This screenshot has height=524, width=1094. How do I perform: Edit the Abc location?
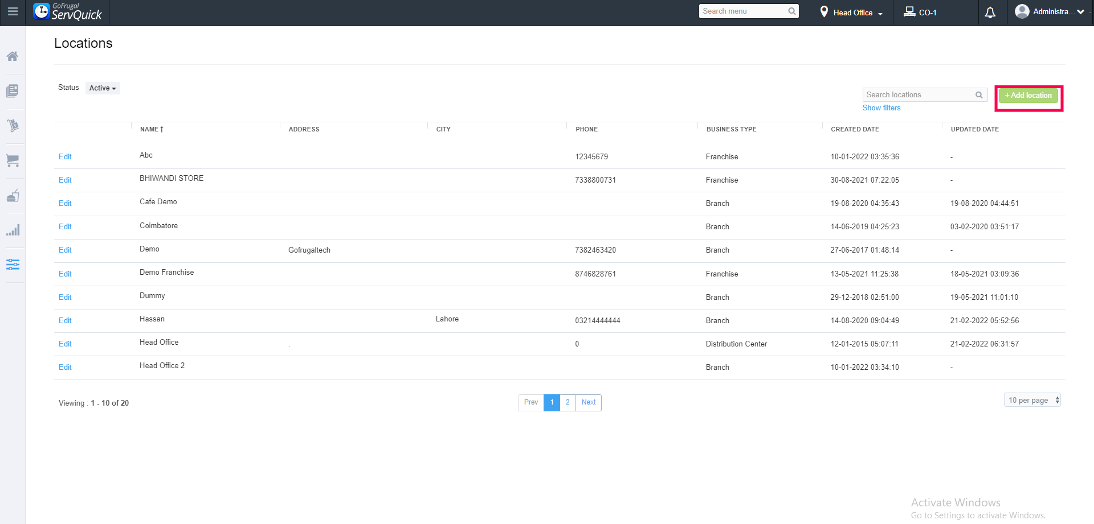[x=65, y=157]
